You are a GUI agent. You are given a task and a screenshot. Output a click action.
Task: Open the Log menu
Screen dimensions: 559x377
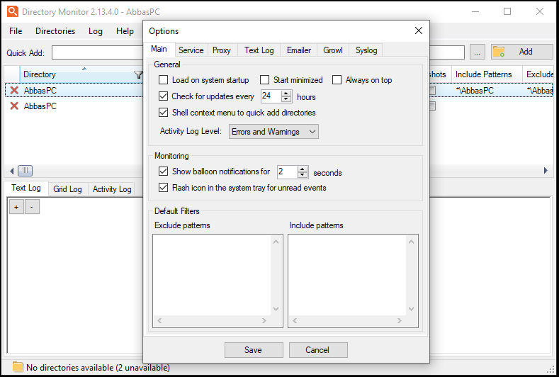pos(96,31)
